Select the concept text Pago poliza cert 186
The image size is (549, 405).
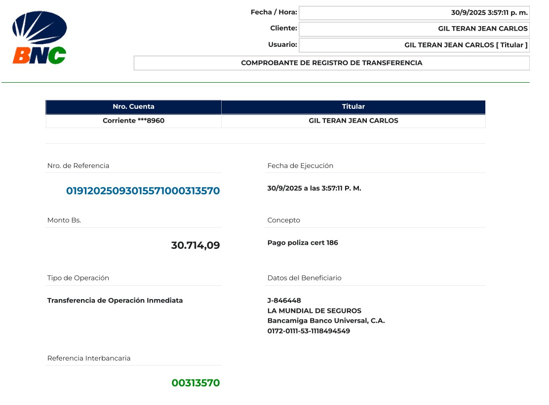pos(303,243)
